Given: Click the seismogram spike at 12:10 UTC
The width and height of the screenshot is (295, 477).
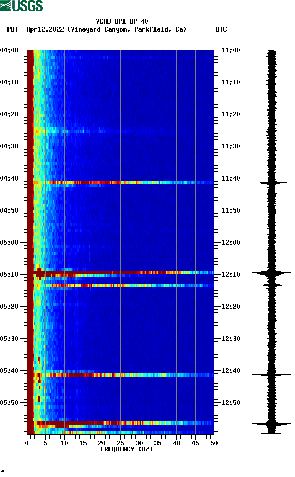Looking at the screenshot, I should tap(271, 273).
